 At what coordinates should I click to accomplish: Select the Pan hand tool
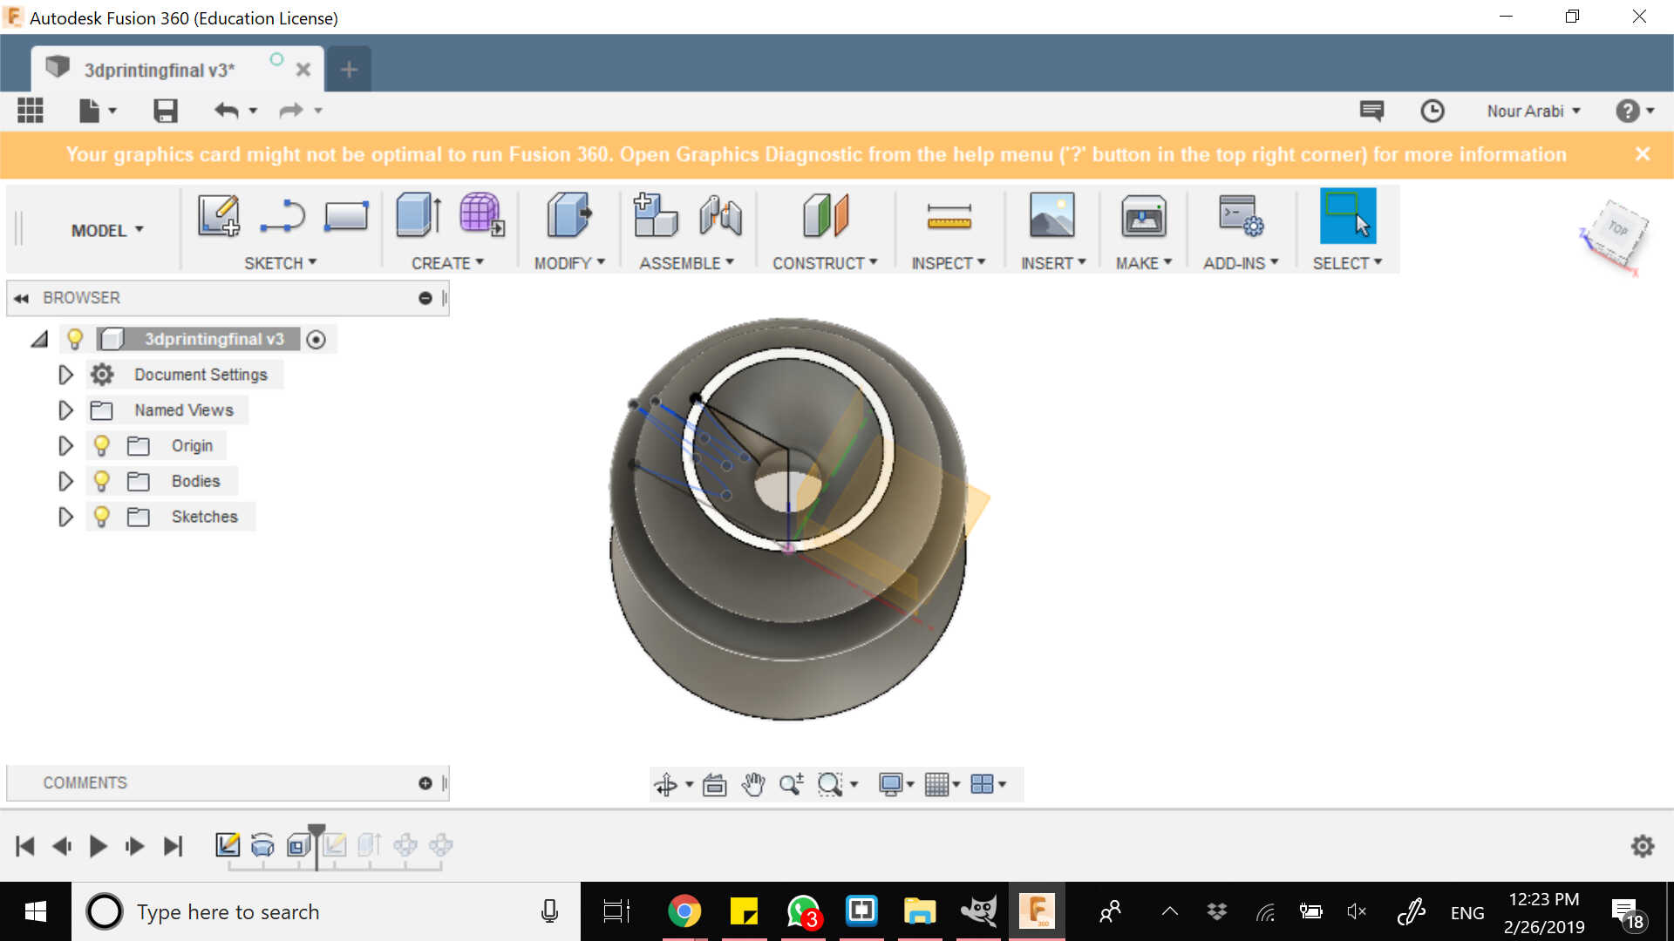point(752,785)
